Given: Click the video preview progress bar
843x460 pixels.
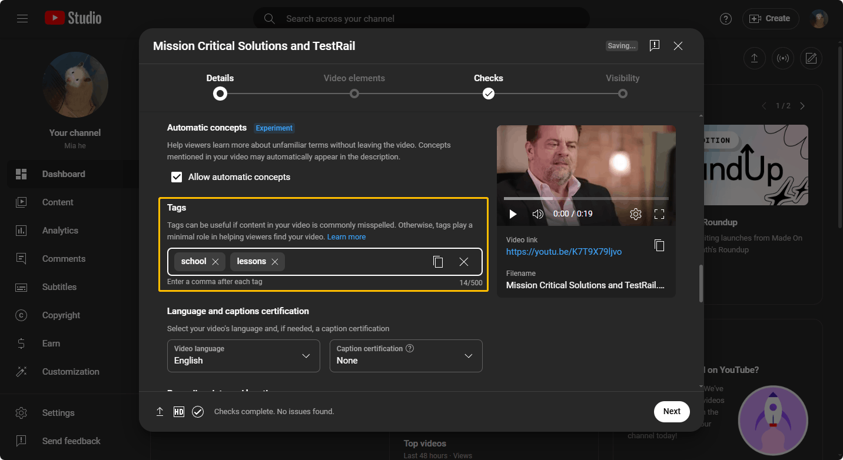Looking at the screenshot, I should (x=586, y=199).
